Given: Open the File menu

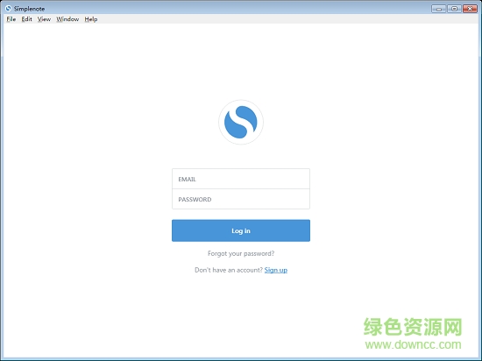Looking at the screenshot, I should point(11,19).
